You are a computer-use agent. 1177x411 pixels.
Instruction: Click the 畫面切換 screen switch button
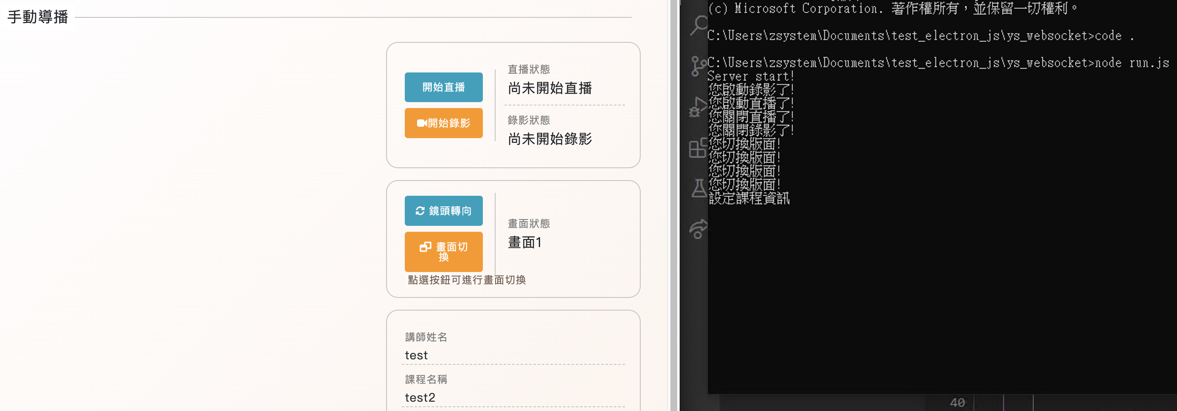point(443,252)
